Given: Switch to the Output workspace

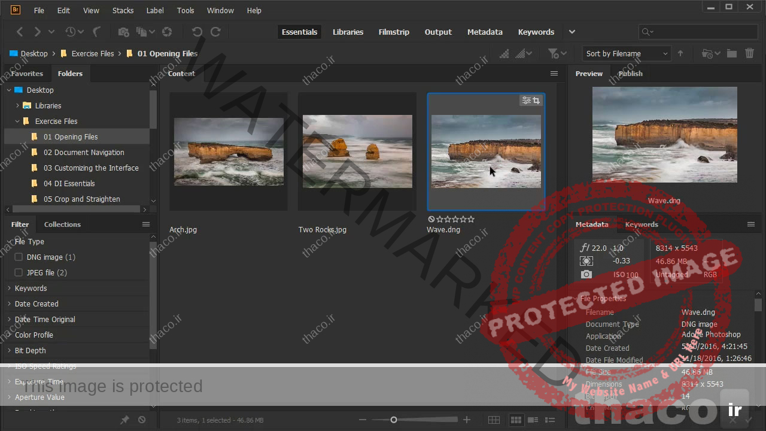Looking at the screenshot, I should [438, 32].
